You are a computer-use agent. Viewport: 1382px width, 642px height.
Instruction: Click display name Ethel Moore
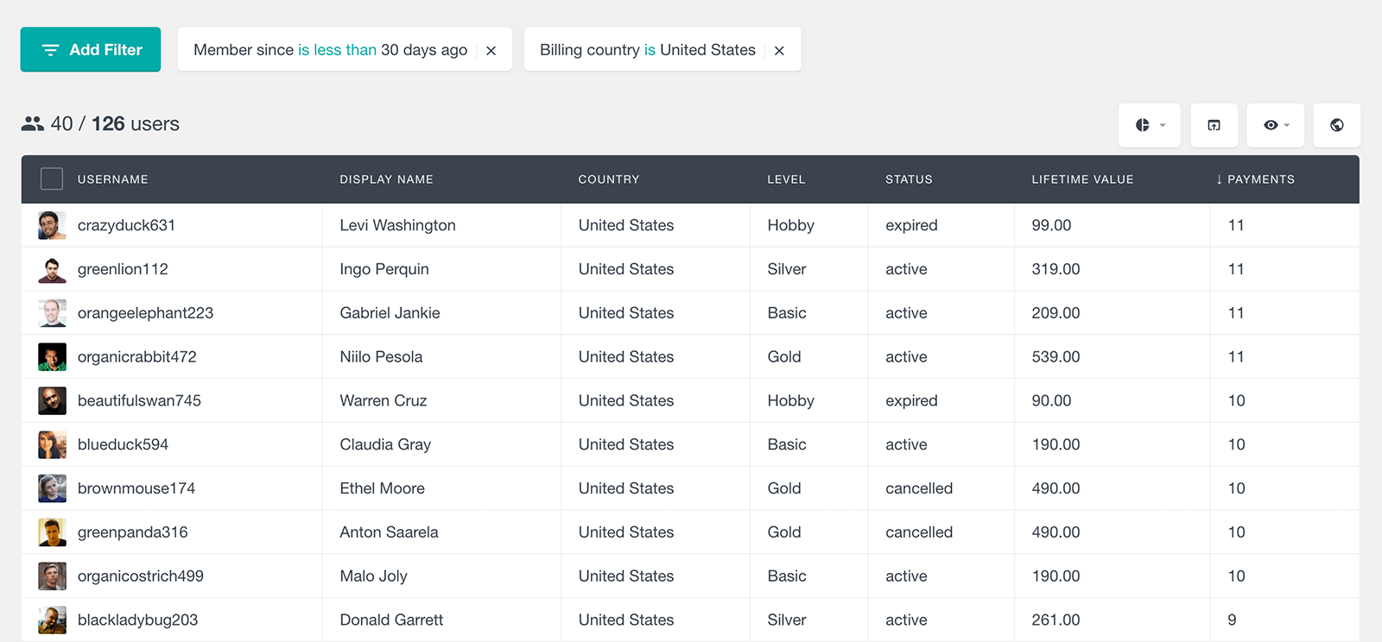coord(382,488)
